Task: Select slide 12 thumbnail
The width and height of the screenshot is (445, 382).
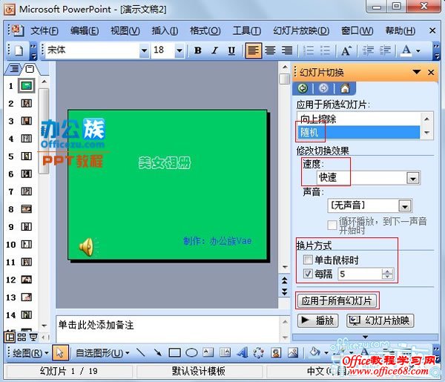Action: [27, 280]
